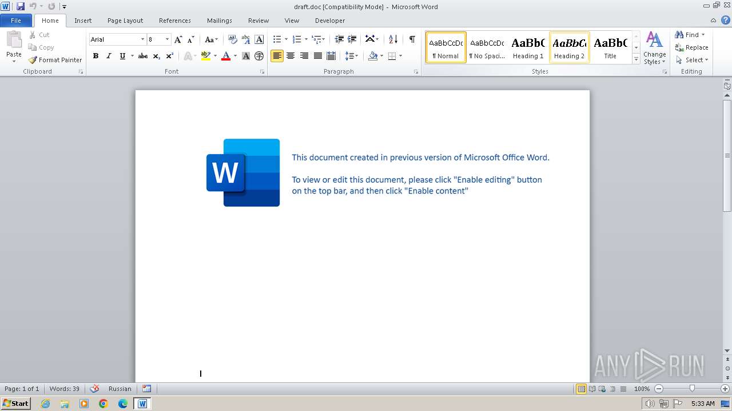Click the Change Styles button
Image resolution: width=732 pixels, height=411 pixels.
tap(655, 48)
